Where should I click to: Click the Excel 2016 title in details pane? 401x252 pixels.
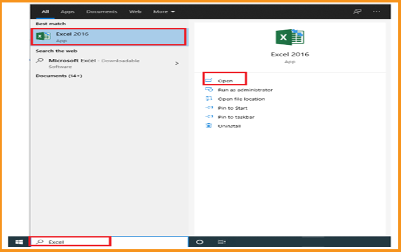click(x=290, y=54)
